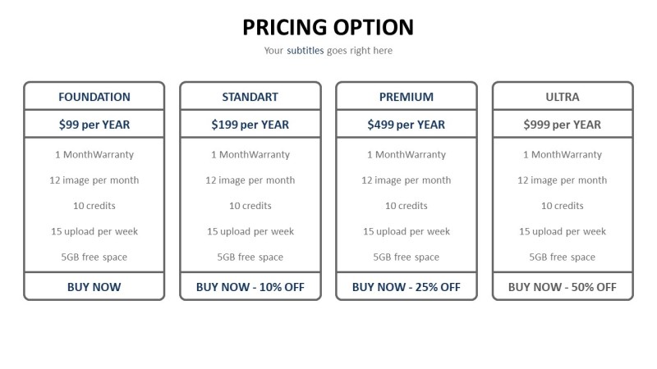Select "15 upload per week" in Ultra plan

tap(563, 231)
